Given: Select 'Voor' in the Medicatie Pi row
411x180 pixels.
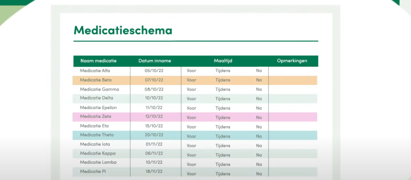Looking at the screenshot, I should [191, 174].
